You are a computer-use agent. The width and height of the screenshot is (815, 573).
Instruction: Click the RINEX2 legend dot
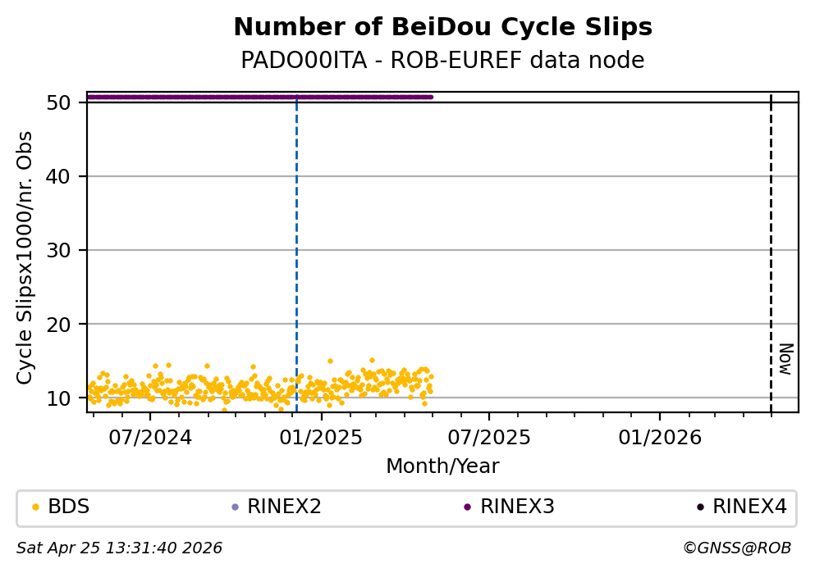click(x=235, y=507)
